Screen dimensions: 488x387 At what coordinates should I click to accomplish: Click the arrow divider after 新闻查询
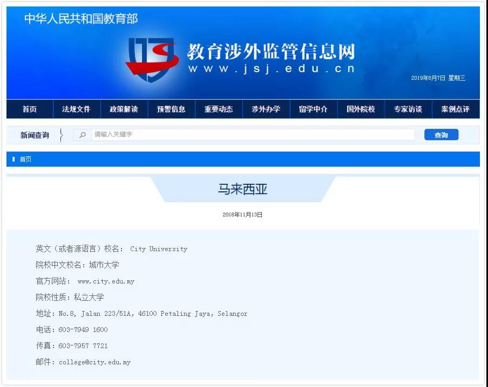pos(62,135)
